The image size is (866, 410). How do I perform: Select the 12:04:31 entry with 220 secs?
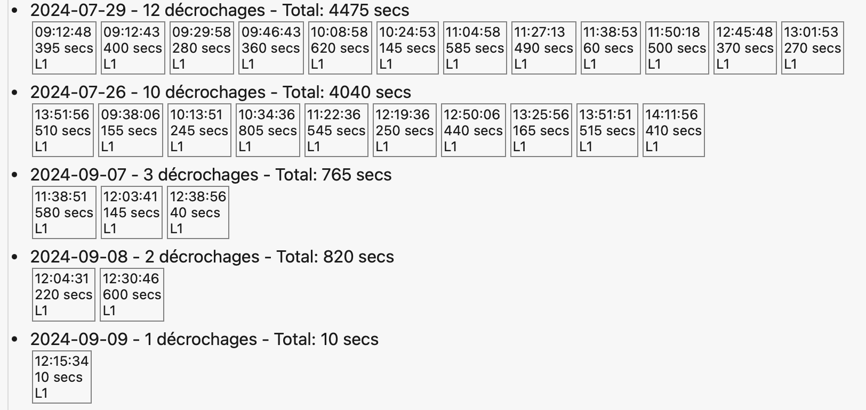point(63,294)
